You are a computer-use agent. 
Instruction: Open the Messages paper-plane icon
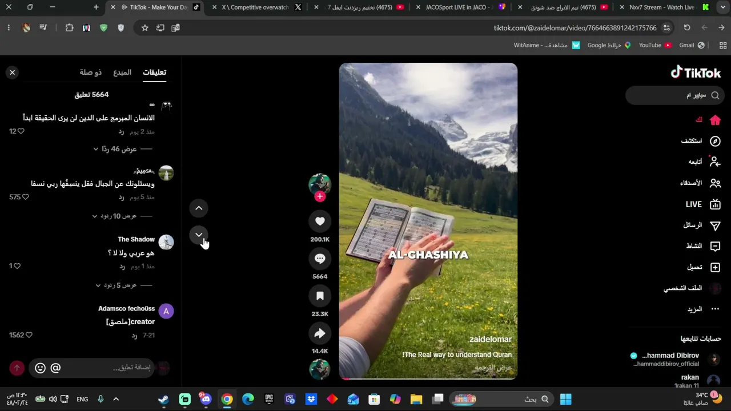715,225
